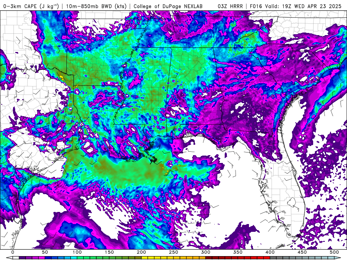Click the '500' label on the color scale
347x260 pixels.
(334, 252)
